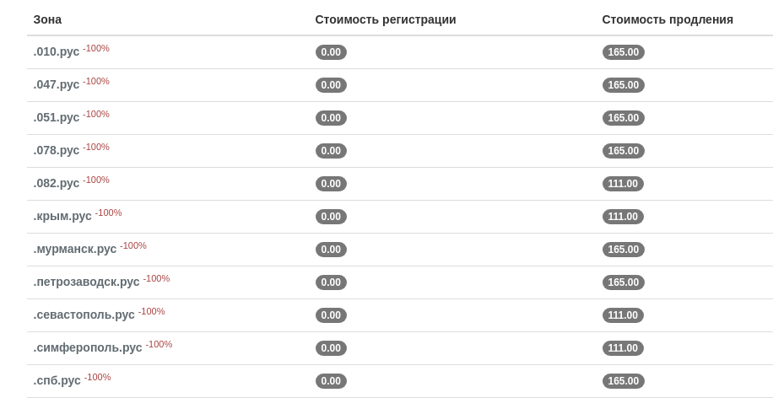Click the 111.00 renewal badge for .севастополь.рус
Viewport: 773px width, 398px height.
623,315
